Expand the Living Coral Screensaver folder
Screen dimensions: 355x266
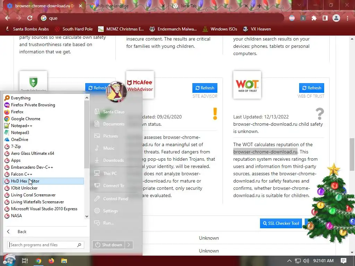pyautogui.click(x=44, y=195)
